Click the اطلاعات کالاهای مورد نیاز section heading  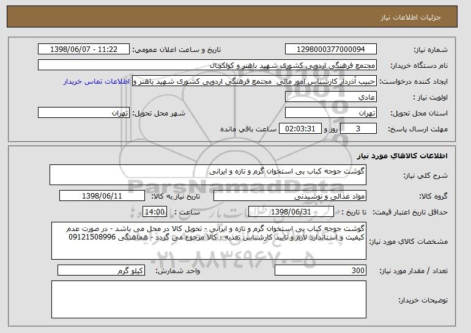[402, 156]
